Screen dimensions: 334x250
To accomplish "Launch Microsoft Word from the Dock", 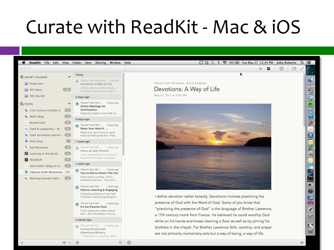I will click(310, 117).
